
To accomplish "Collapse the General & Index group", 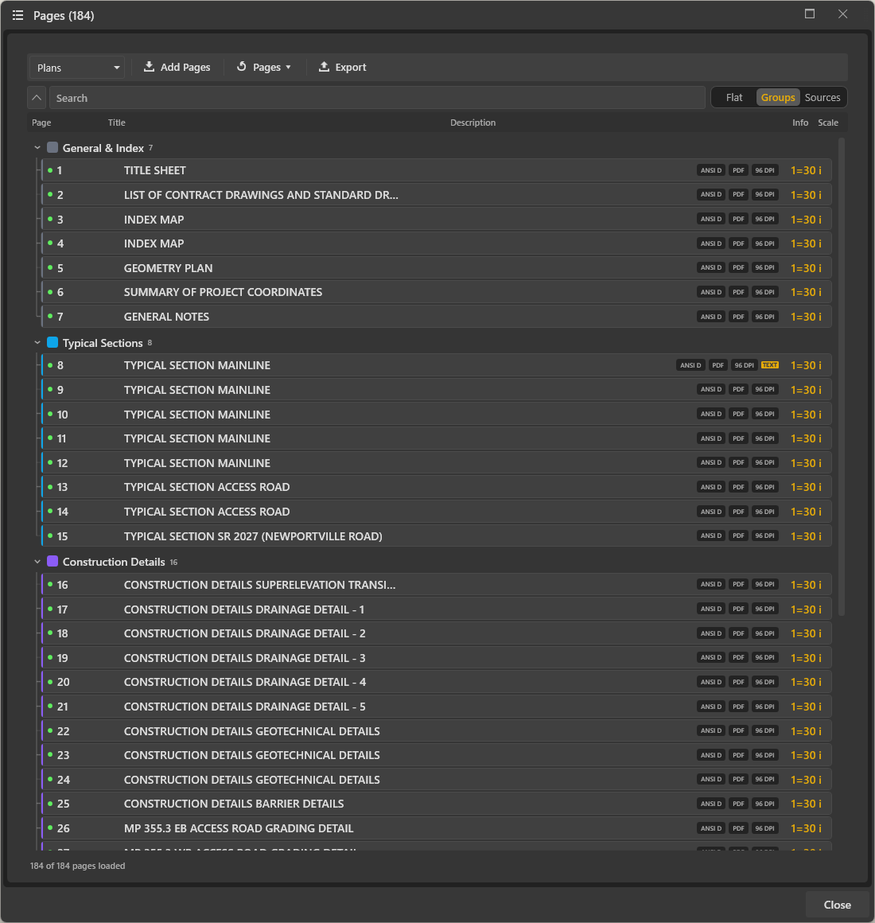I will pos(37,148).
